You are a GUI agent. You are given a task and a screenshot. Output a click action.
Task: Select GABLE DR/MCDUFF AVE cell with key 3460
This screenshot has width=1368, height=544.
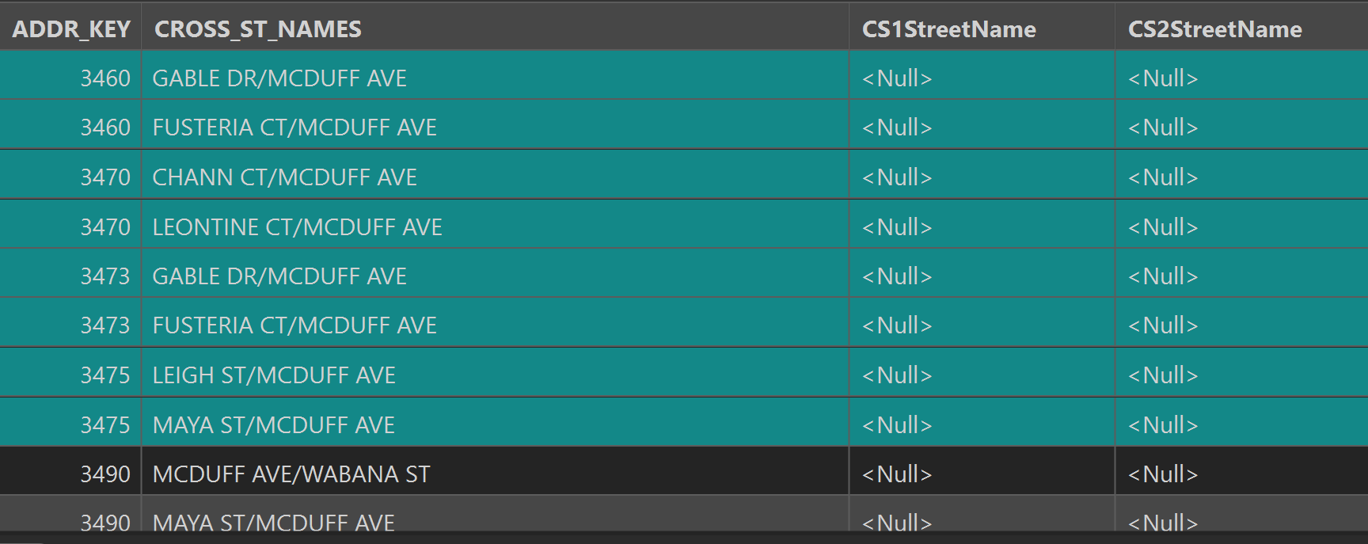[279, 78]
